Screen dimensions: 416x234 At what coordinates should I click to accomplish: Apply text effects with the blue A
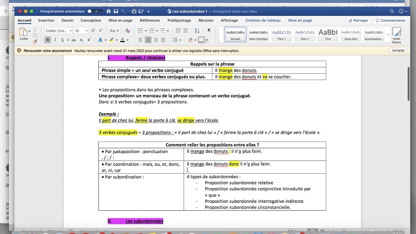pos(100,40)
